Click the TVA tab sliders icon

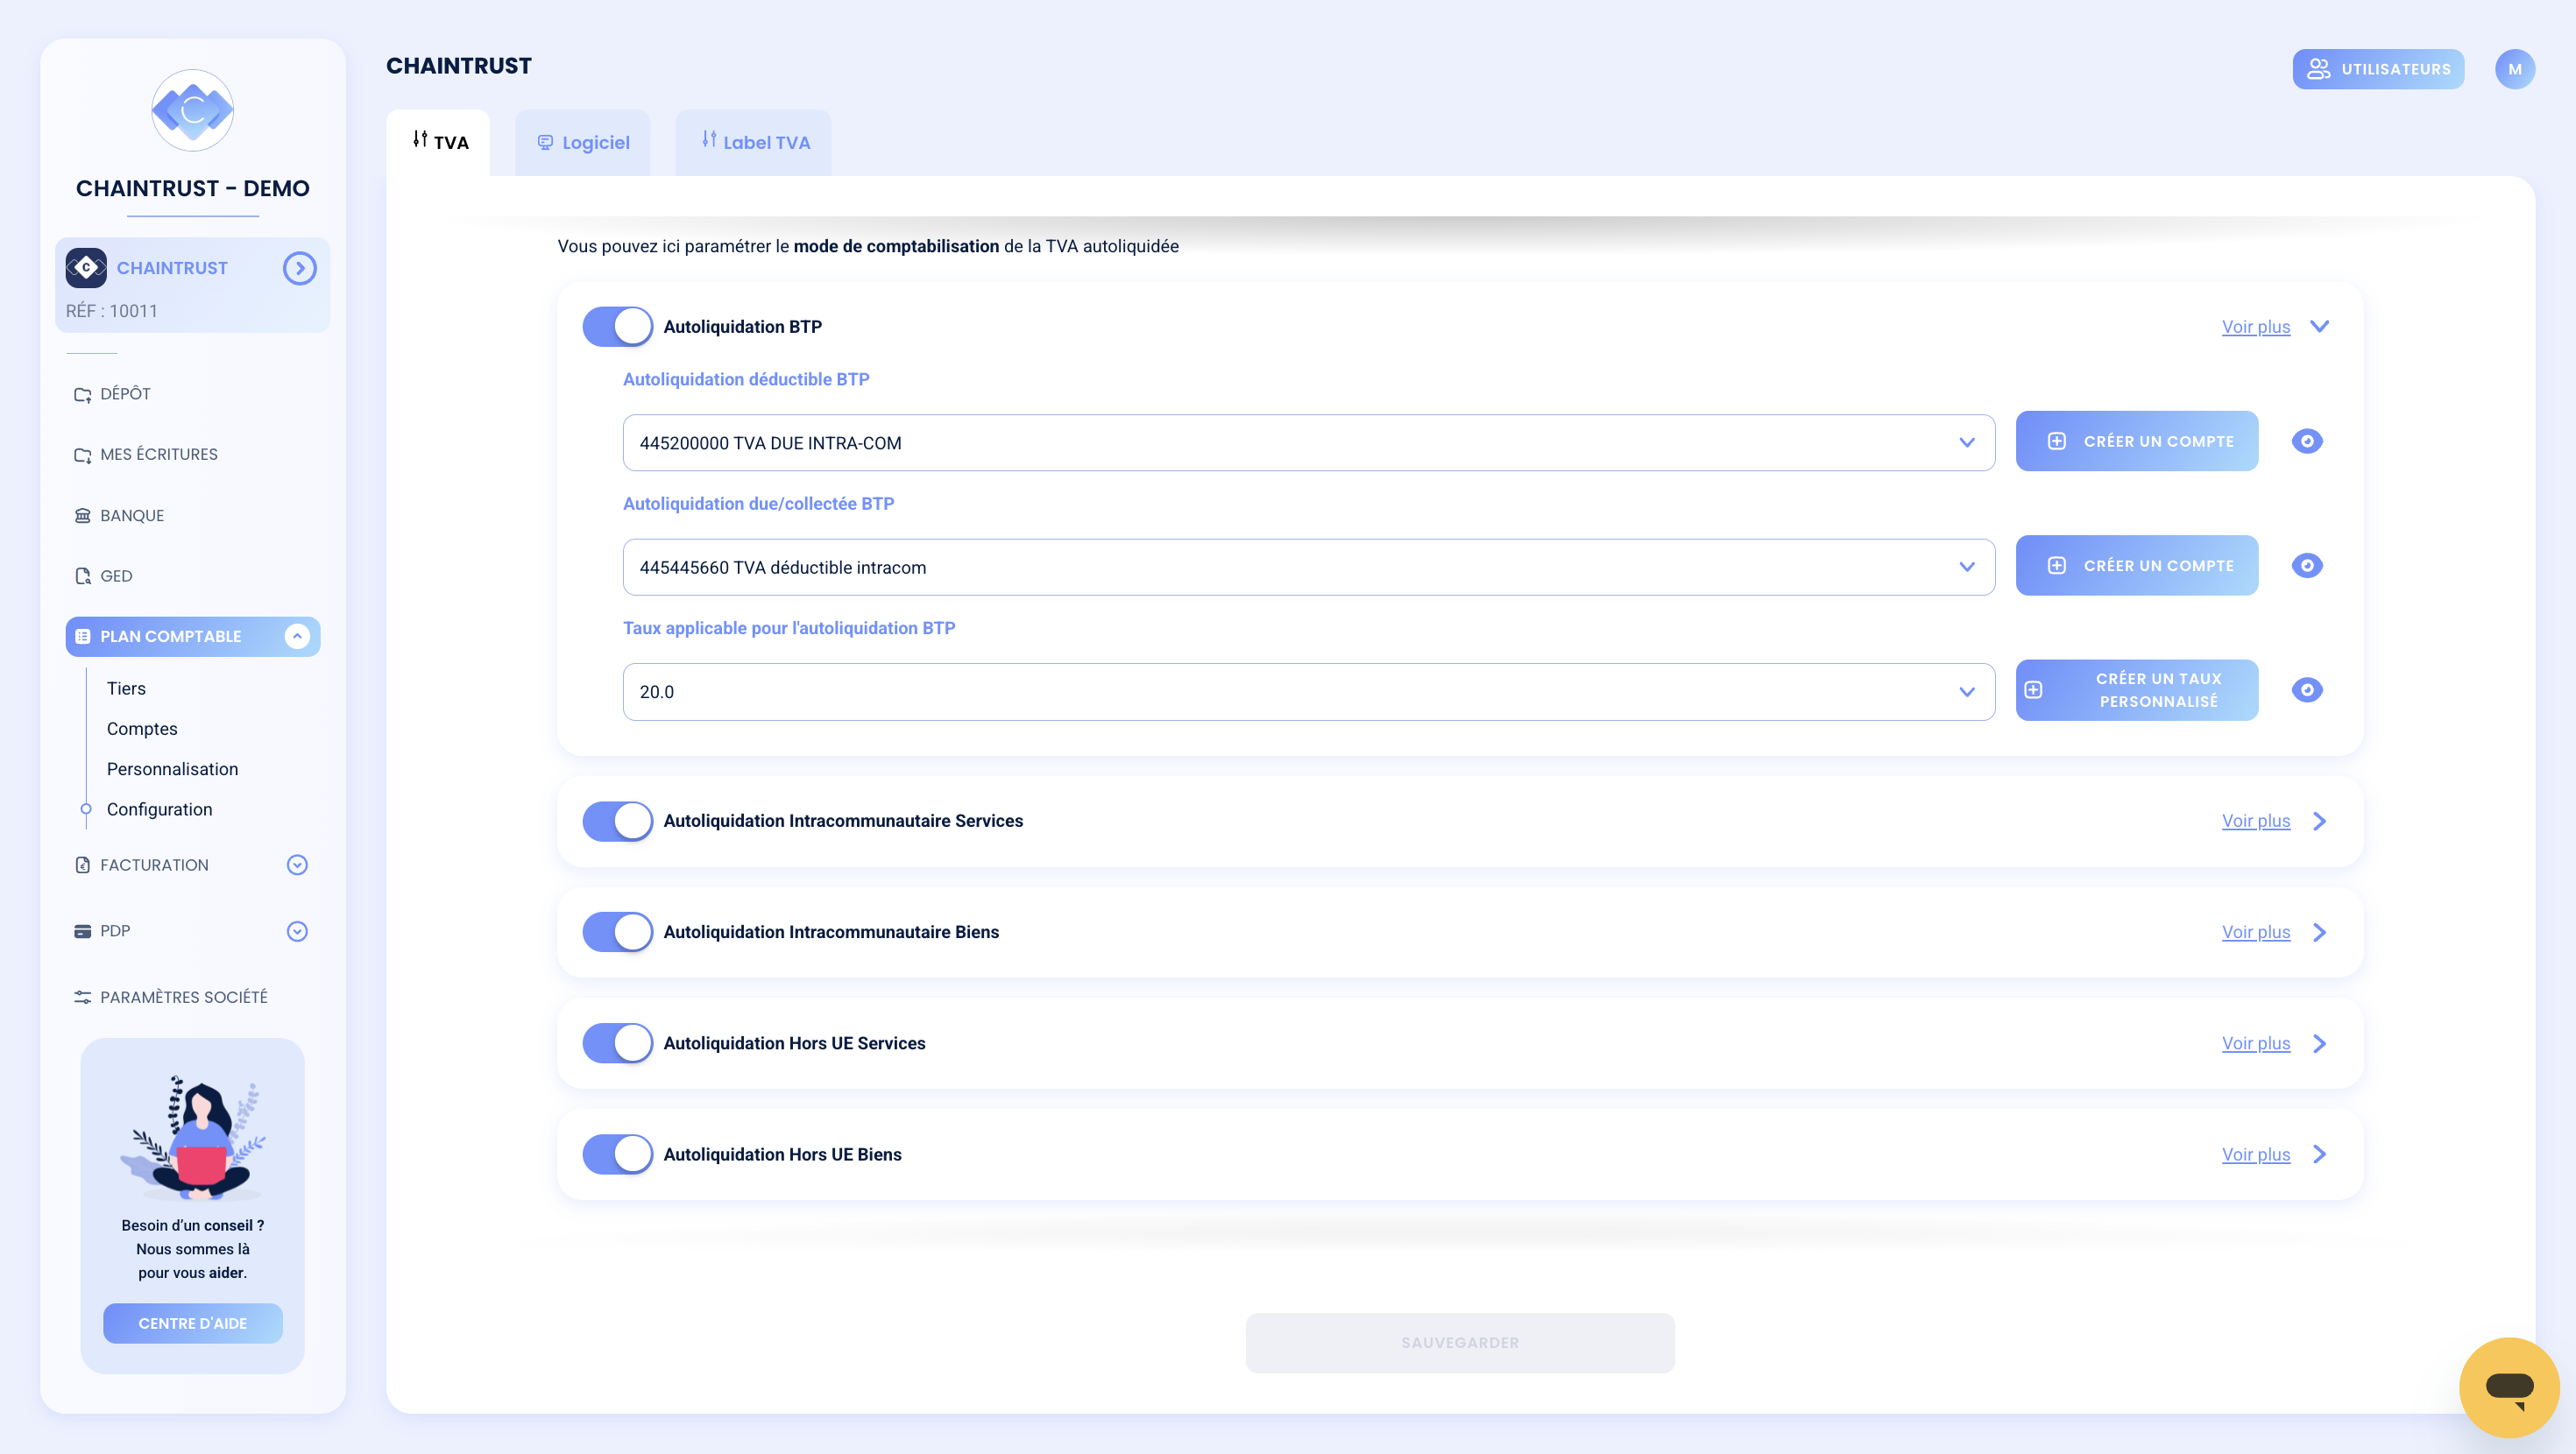click(420, 139)
